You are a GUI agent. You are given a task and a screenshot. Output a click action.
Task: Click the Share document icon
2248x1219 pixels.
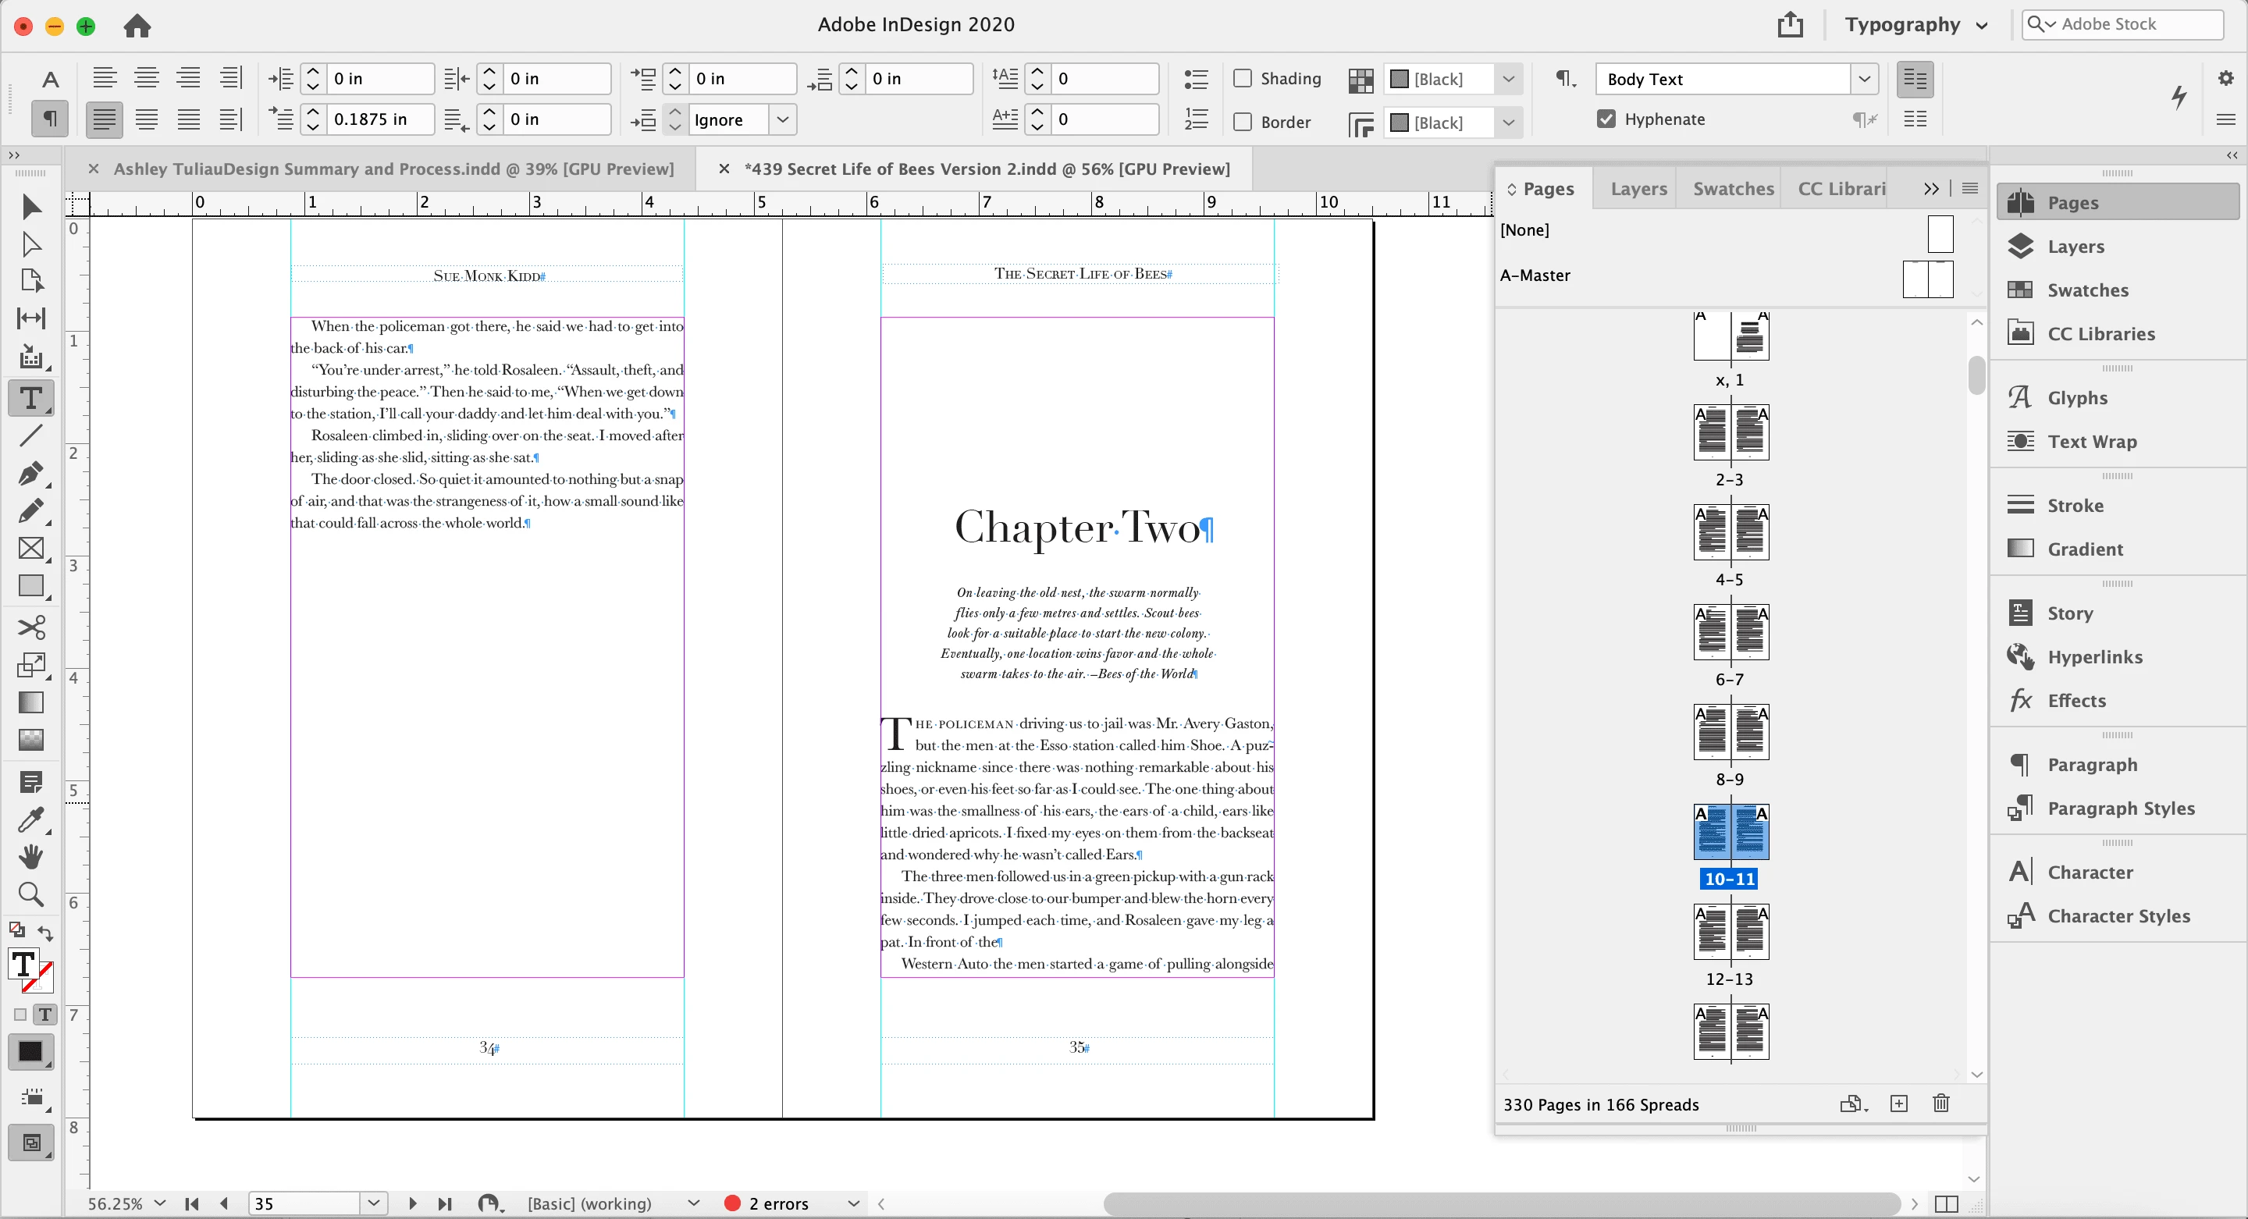pyautogui.click(x=1790, y=24)
